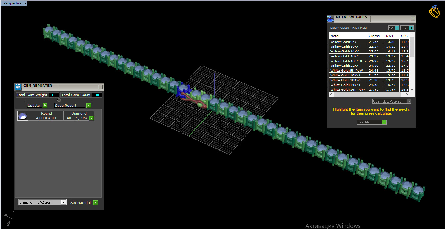445x229 pixels.
Task: Click the Metal Weights panel scale icon
Action: [x=330, y=19]
